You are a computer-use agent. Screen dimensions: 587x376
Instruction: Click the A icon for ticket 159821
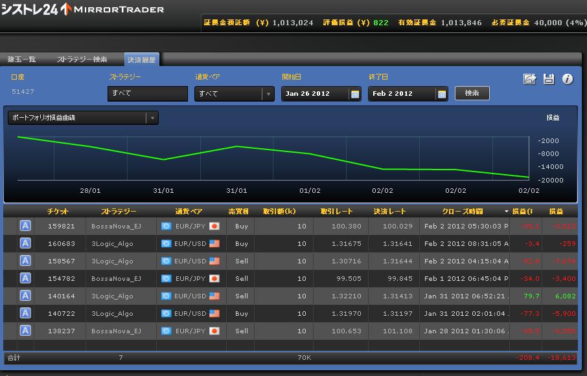[x=25, y=226]
